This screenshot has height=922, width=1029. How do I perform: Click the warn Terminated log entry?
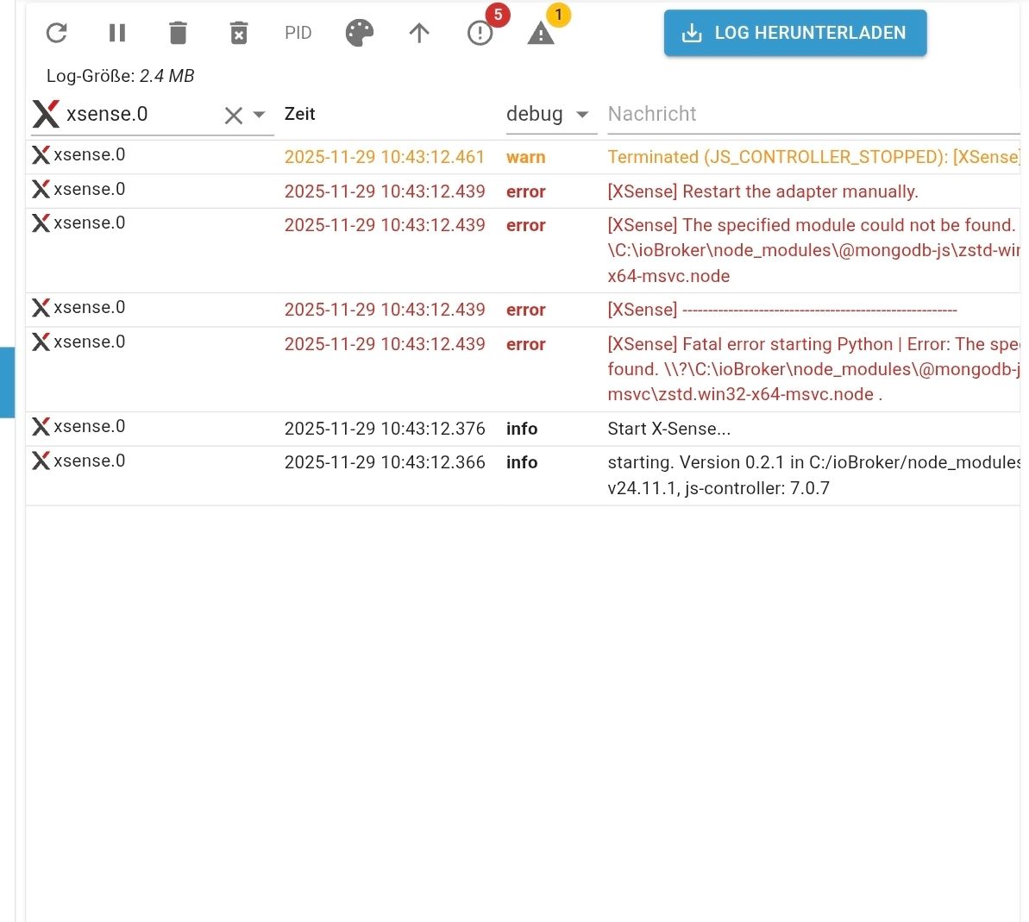[523, 157]
